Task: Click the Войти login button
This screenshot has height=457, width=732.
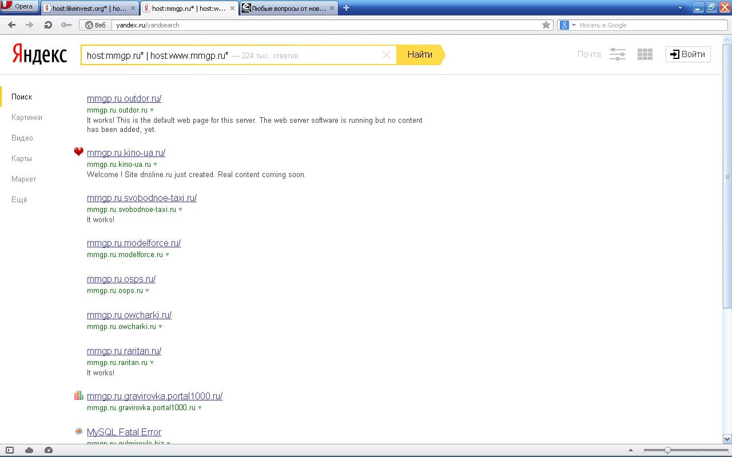Action: pos(688,54)
